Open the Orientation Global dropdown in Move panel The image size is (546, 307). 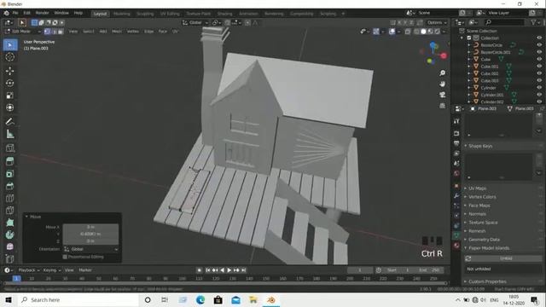tap(90, 249)
